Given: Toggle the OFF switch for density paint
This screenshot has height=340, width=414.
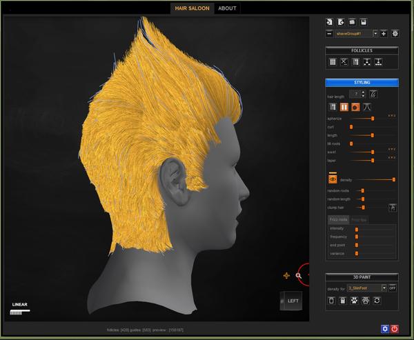Looking at the screenshot, I should (x=393, y=288).
